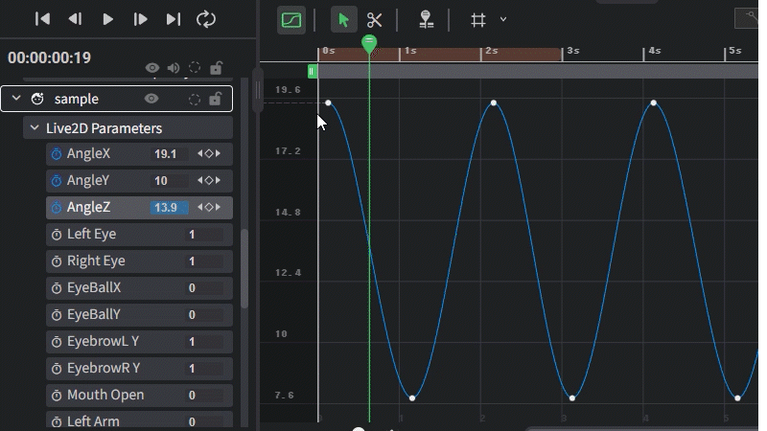
Task: Lock the sample track
Action: tap(215, 99)
